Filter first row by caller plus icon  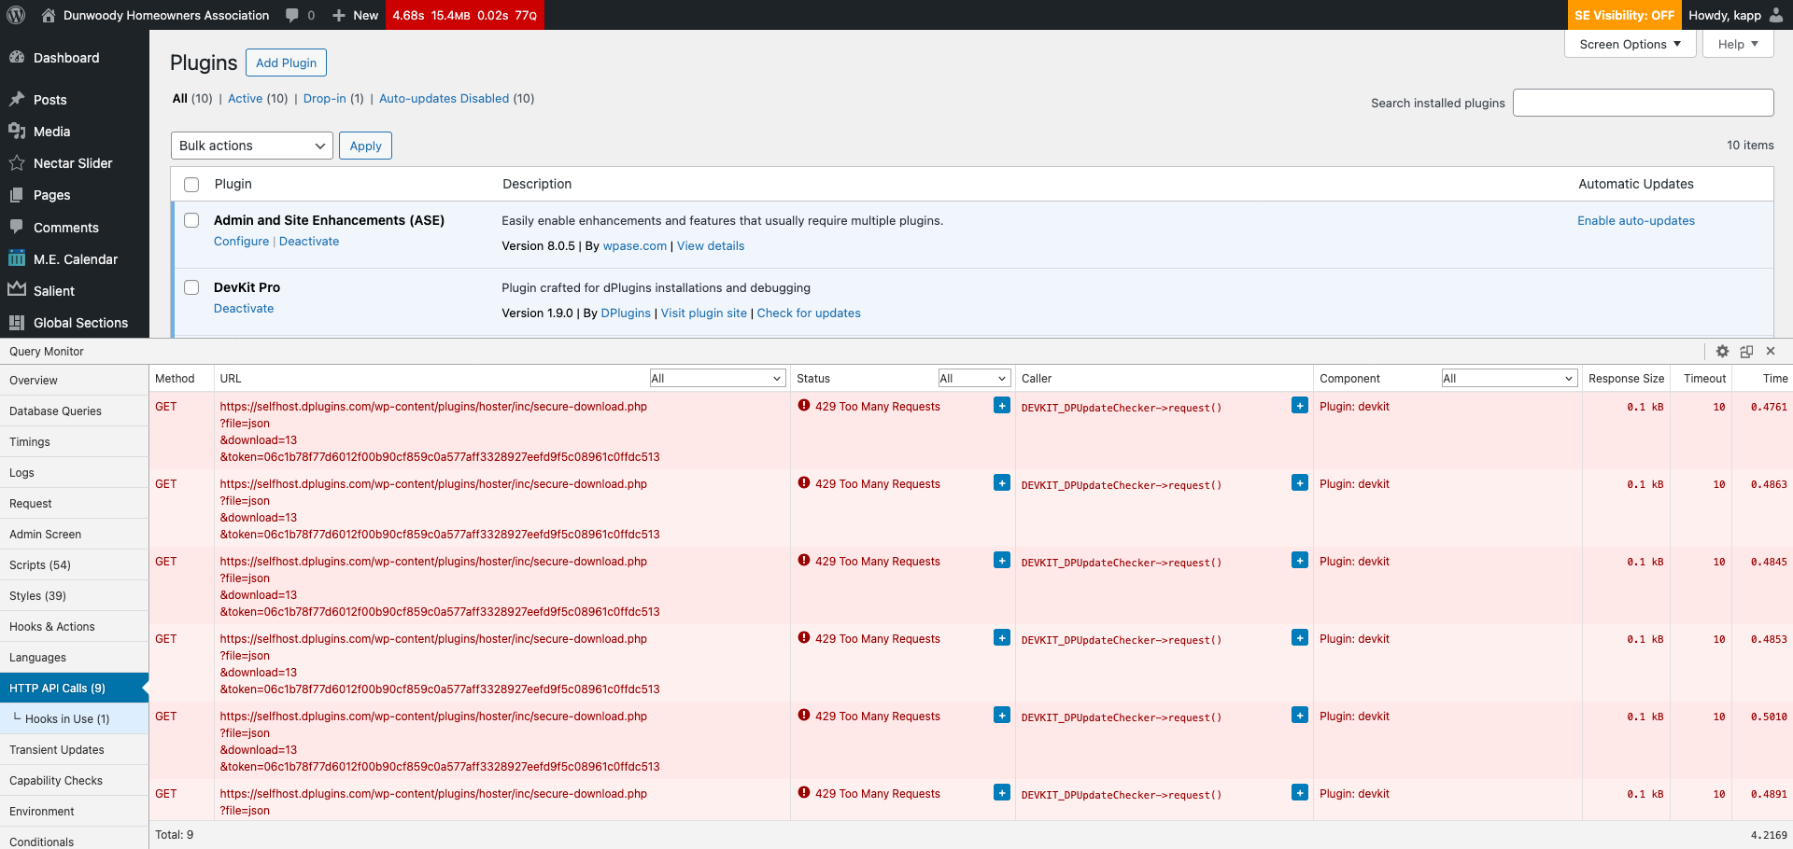pyautogui.click(x=1299, y=406)
